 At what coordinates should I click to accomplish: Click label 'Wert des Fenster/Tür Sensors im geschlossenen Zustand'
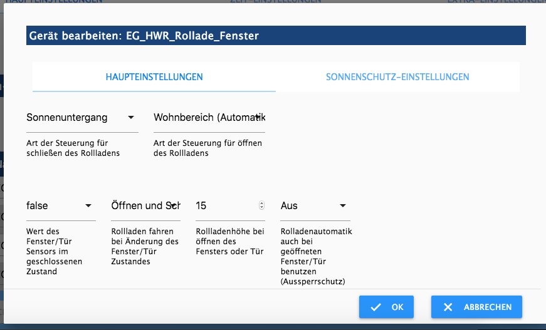55,251
